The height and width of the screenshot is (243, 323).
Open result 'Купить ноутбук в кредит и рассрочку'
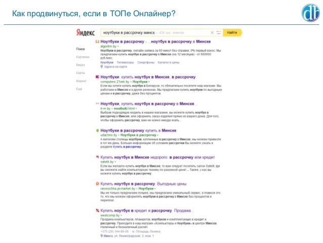click(x=147, y=211)
